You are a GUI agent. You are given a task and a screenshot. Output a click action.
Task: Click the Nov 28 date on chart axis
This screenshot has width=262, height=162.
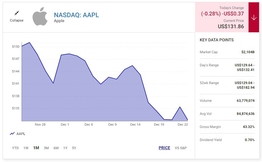coord(40,124)
